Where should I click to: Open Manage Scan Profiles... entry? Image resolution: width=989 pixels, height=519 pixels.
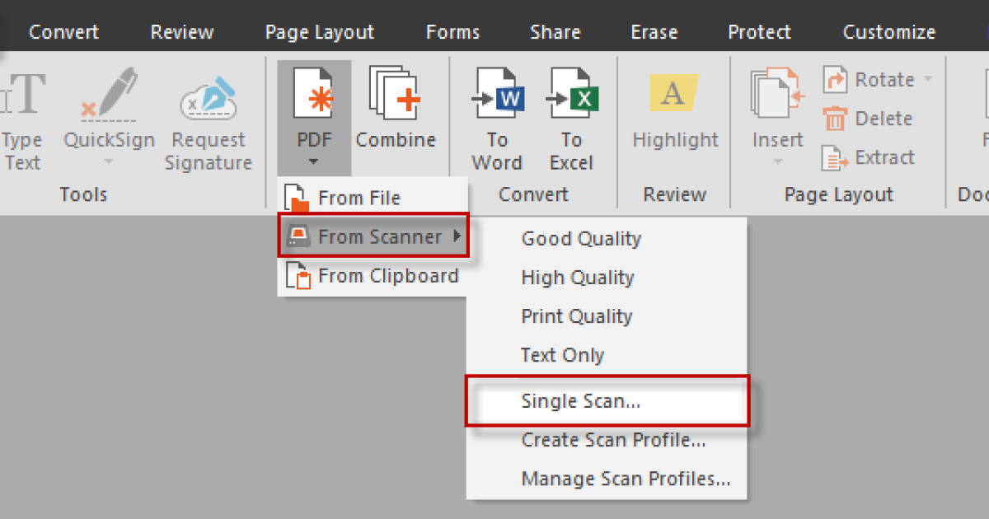click(x=625, y=479)
